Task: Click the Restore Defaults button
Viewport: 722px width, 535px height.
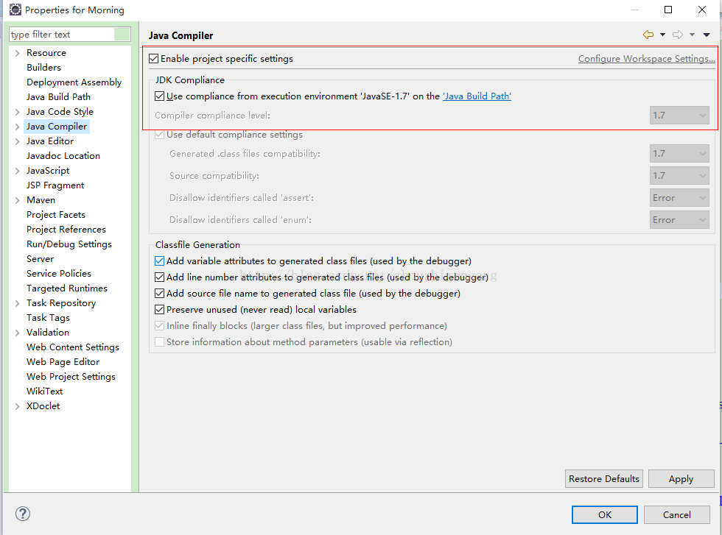Action: click(603, 479)
